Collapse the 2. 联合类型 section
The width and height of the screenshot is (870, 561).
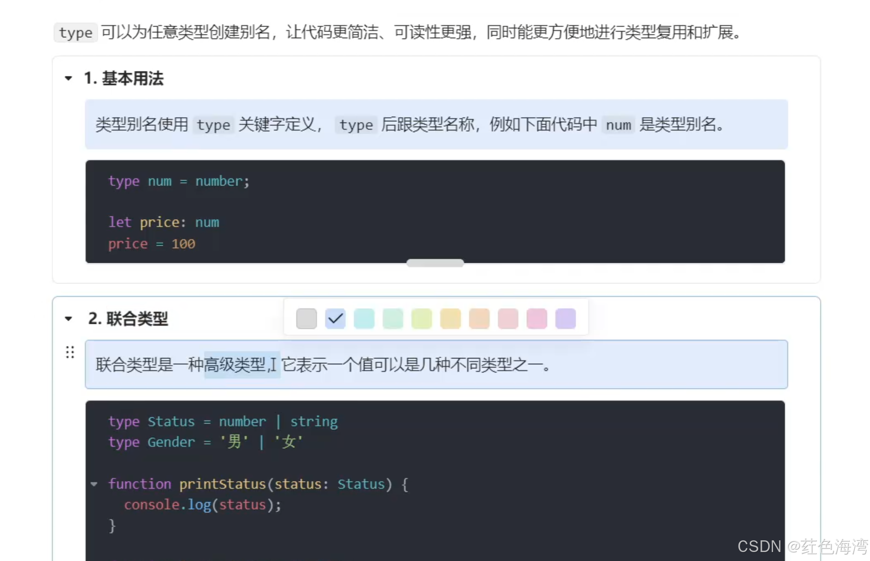tap(69, 318)
